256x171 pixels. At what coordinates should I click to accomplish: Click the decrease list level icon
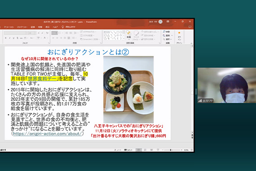(66, 33)
